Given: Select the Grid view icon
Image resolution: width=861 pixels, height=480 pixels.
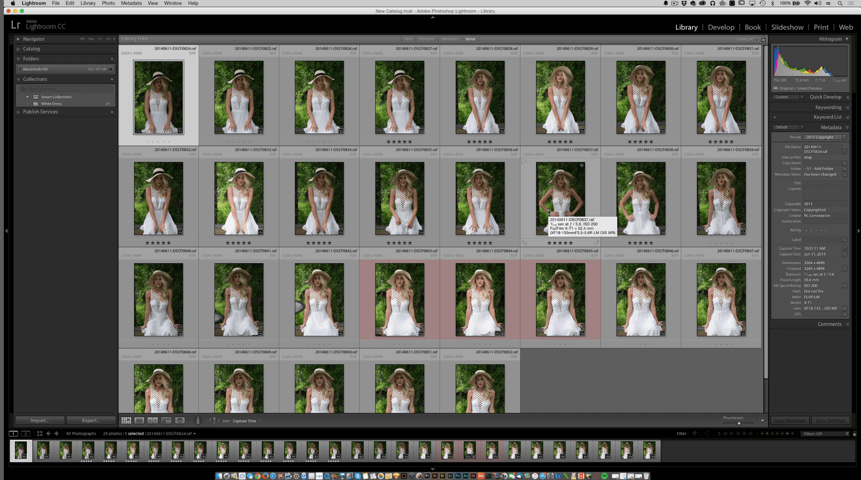Looking at the screenshot, I should point(127,421).
